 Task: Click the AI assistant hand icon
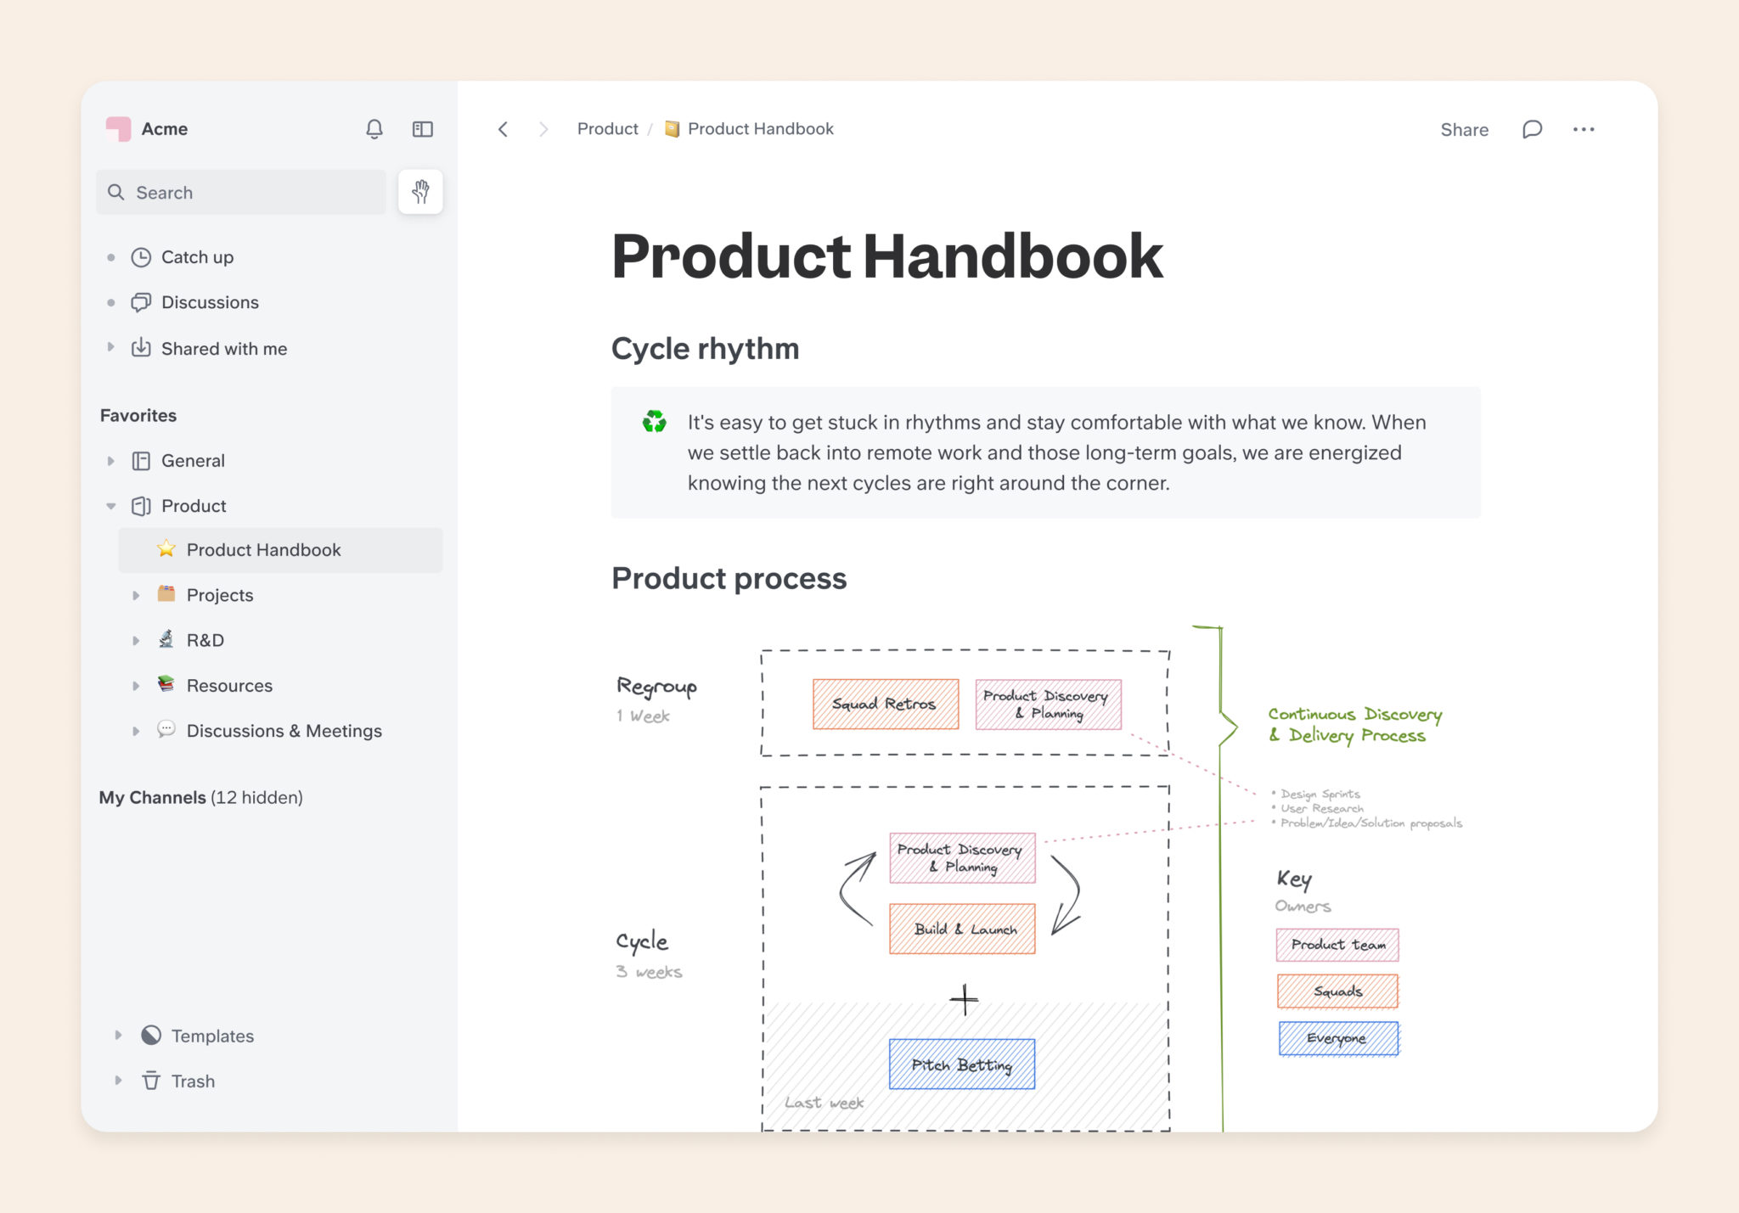coord(420,192)
